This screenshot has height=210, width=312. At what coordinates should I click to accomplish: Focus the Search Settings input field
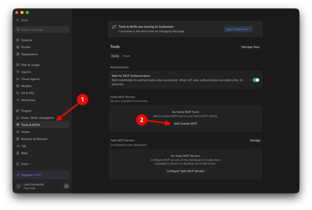pyautogui.click(x=42, y=29)
